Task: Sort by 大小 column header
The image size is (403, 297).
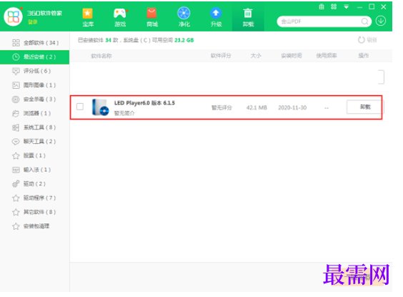Action: [x=256, y=56]
